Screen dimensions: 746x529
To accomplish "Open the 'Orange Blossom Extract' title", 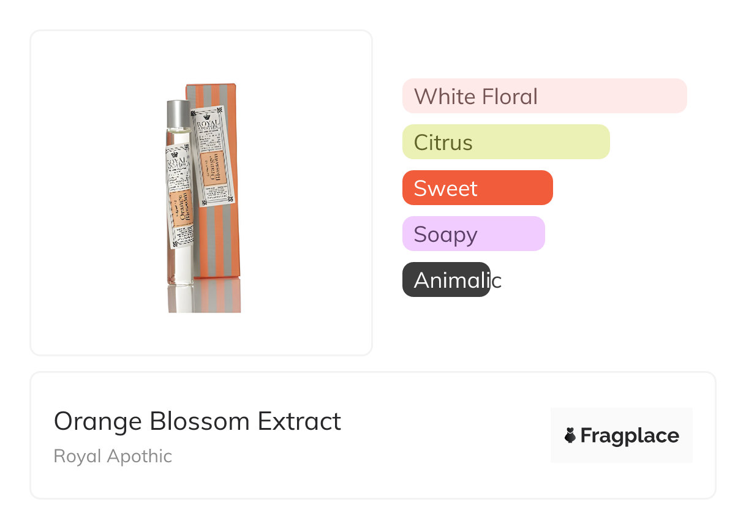I will [197, 421].
